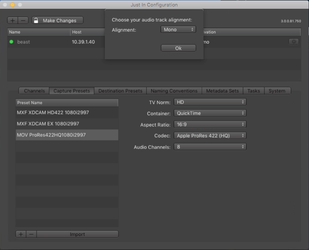Switch to the Naming Conventions tab

(174, 91)
